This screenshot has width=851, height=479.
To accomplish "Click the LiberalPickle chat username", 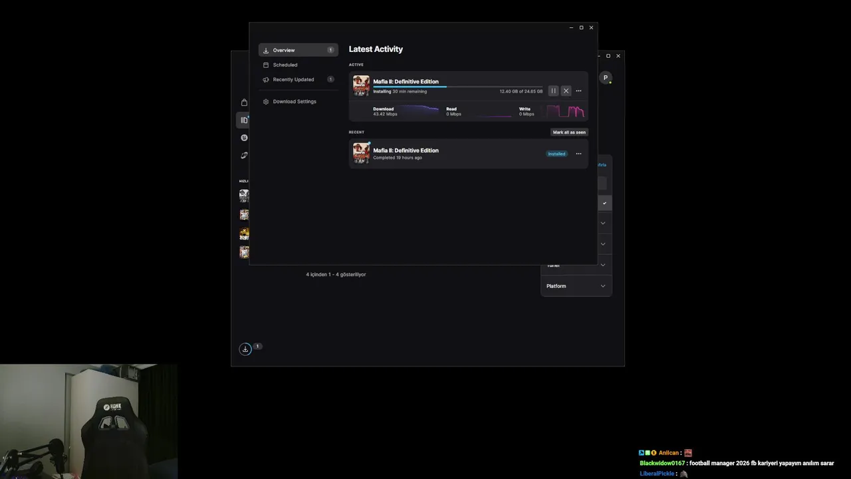I will [657, 474].
